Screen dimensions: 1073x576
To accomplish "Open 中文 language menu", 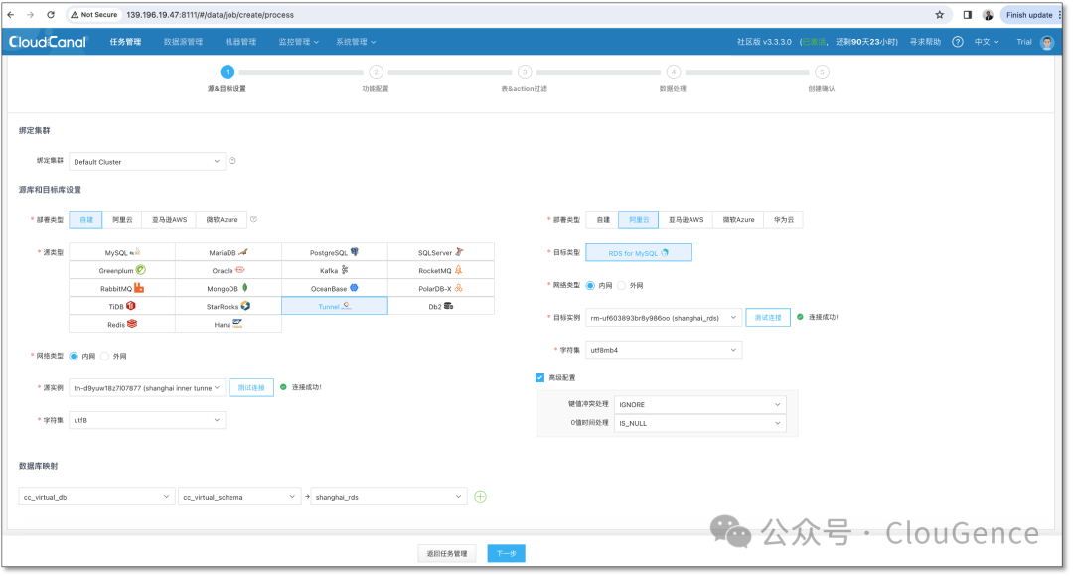I will (x=987, y=42).
